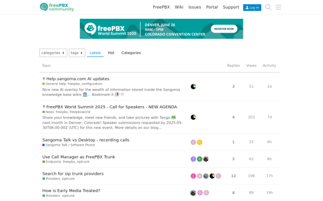Click the freepbxworld tag
Screen dimensions: 323x201
pyautogui.click(x=80, y=112)
